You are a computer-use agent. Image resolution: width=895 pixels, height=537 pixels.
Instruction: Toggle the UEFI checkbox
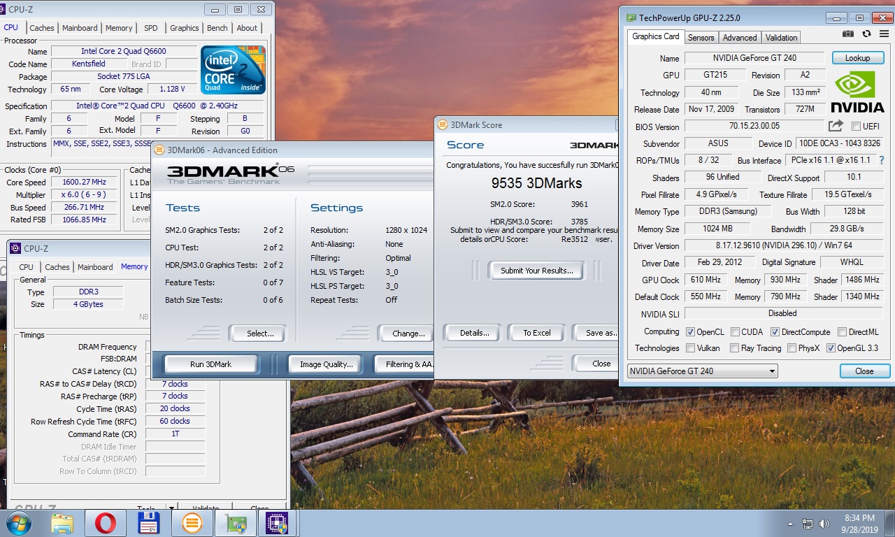tap(856, 127)
